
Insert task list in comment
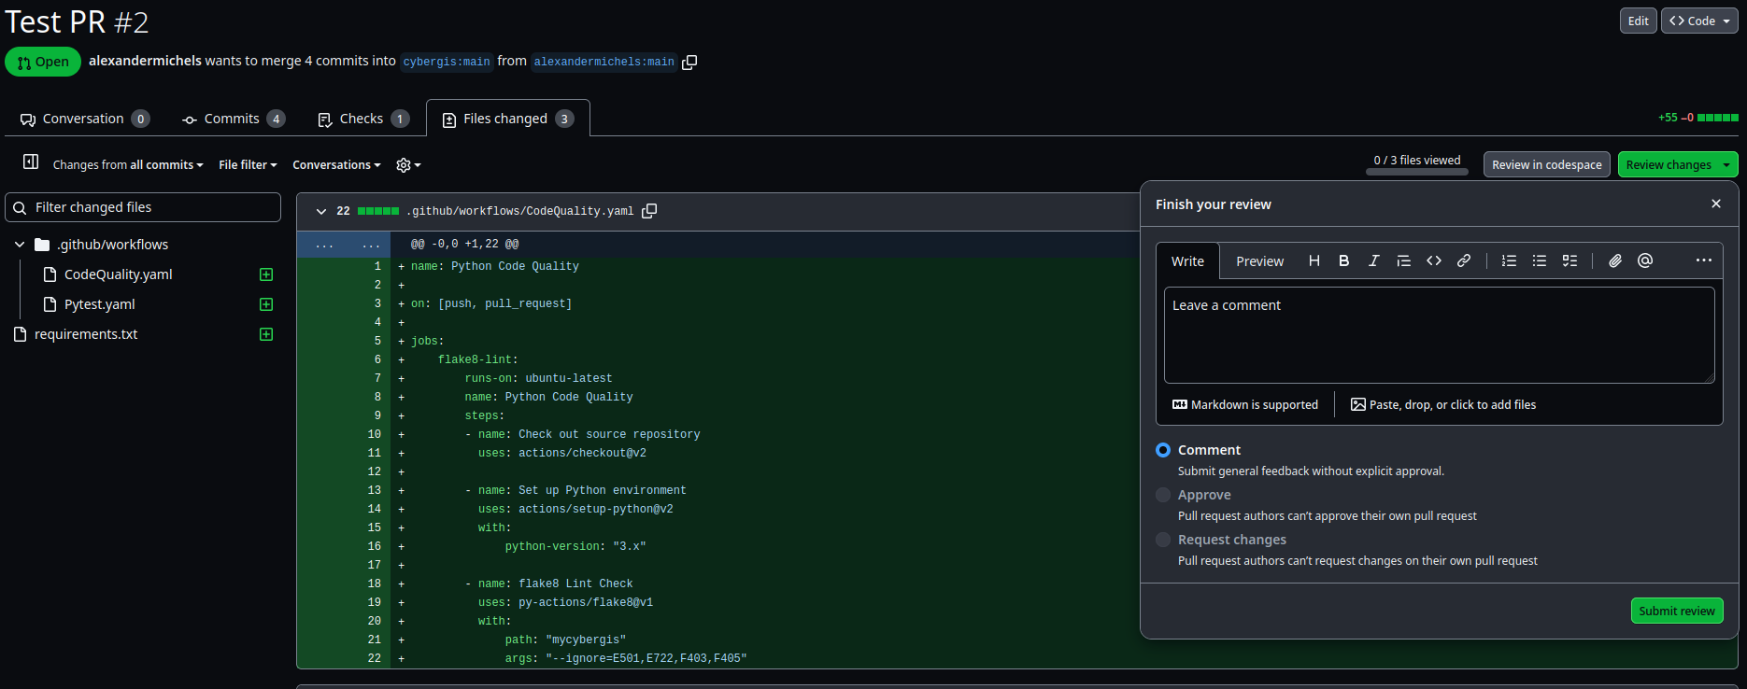(x=1569, y=260)
